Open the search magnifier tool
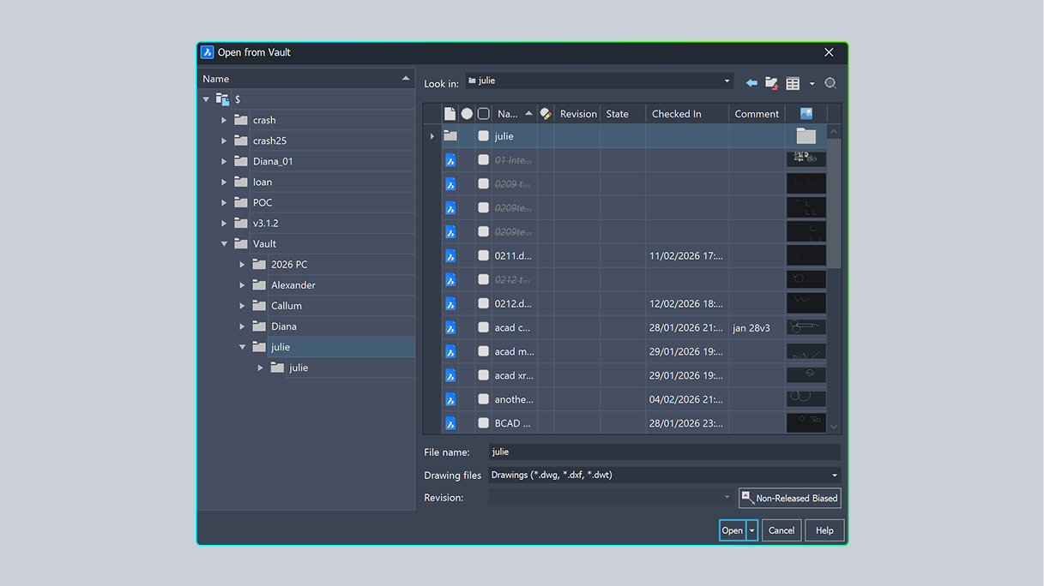1044x586 pixels. coord(830,82)
